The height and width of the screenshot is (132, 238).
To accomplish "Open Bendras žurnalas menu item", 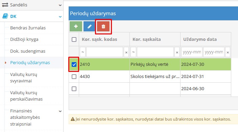I will click(x=28, y=28).
